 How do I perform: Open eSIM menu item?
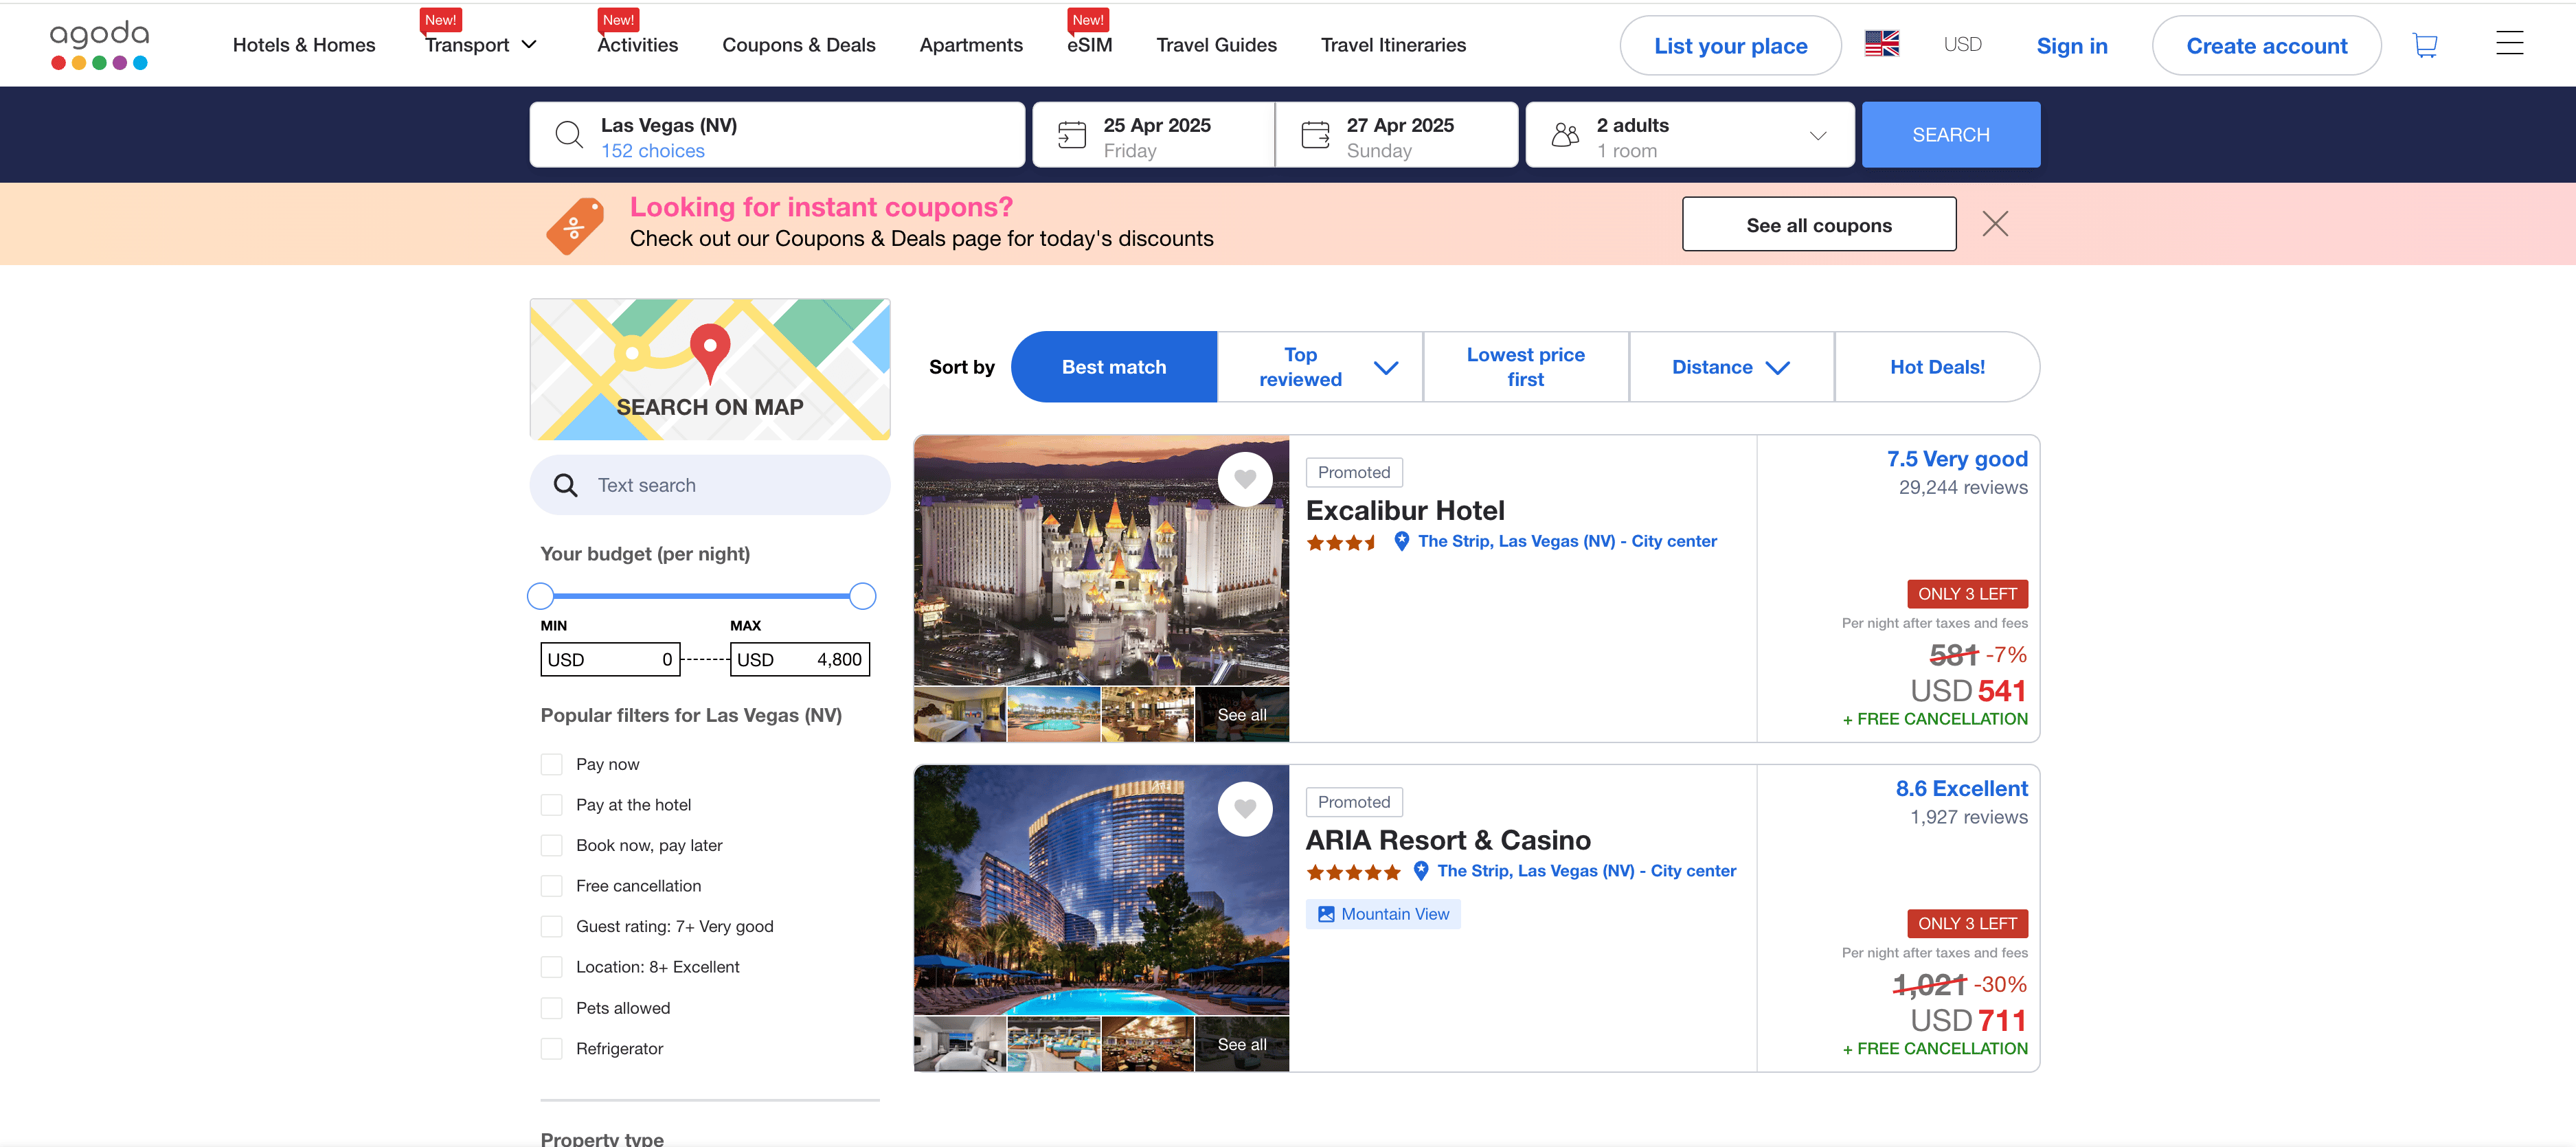click(1089, 45)
